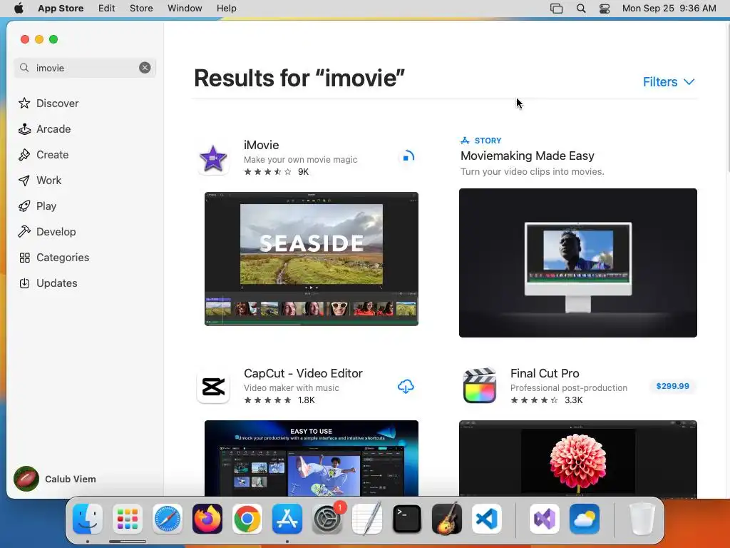Open the App Store menu
730x548 pixels.
click(61, 9)
